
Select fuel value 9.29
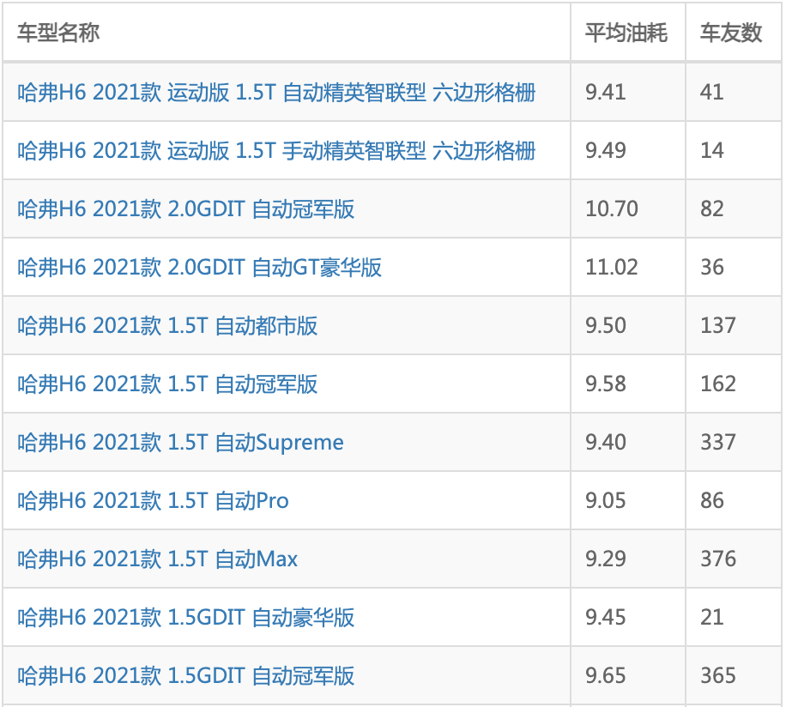coord(606,559)
